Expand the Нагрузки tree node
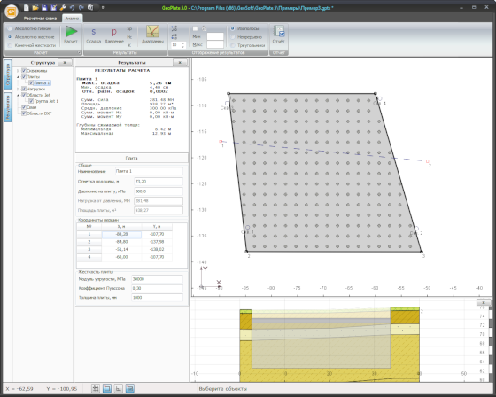 coord(18,89)
